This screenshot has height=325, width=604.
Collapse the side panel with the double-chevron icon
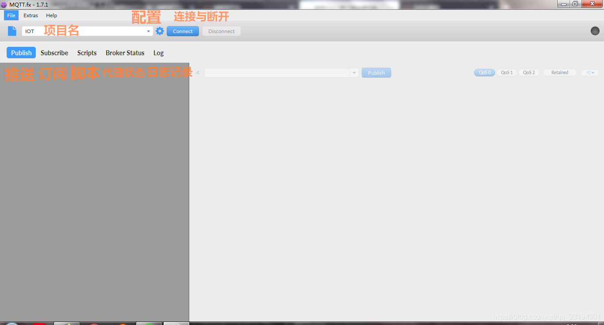(x=198, y=73)
